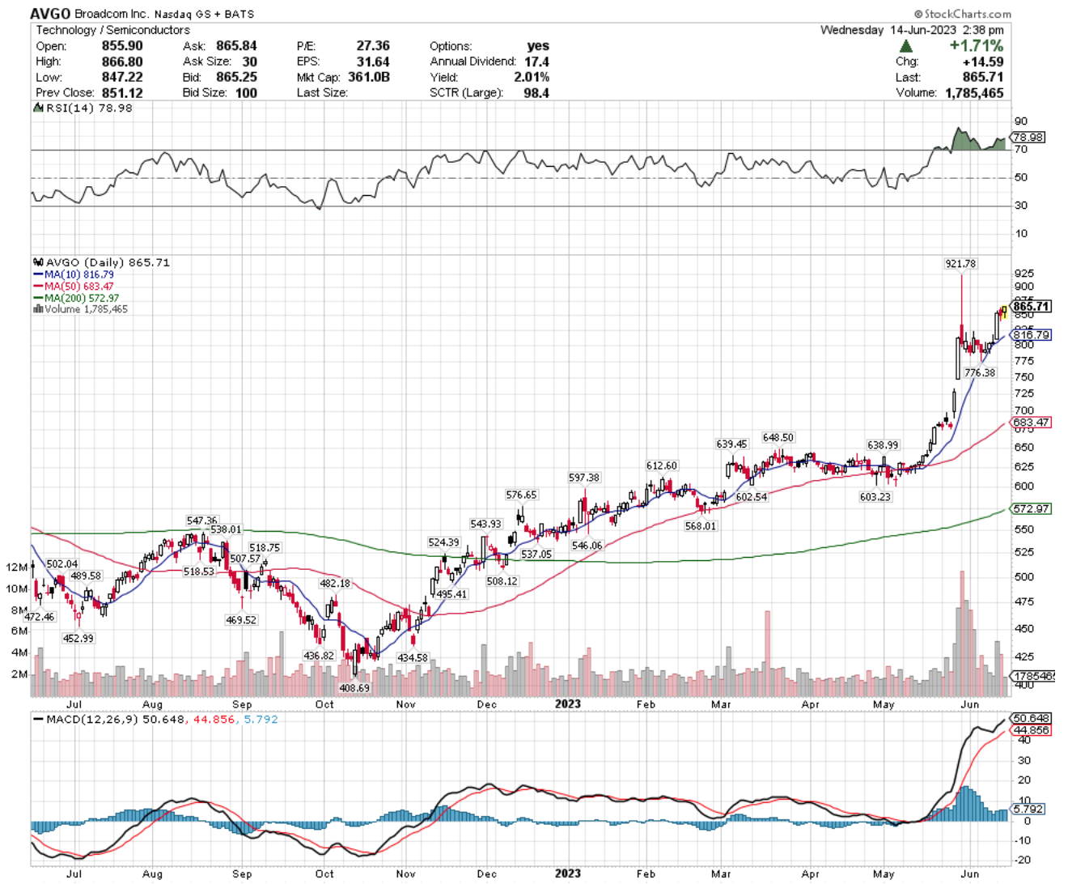This screenshot has height=884, width=1068.
Task: Click the Annual Dividend value 17.4
Action: [x=536, y=62]
